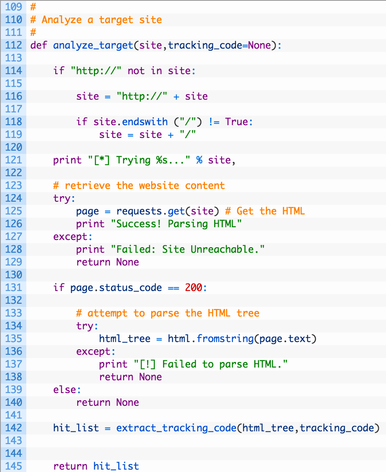Click the except: statement on line 127
Viewport: 386px width, 472px height.
click(73, 237)
